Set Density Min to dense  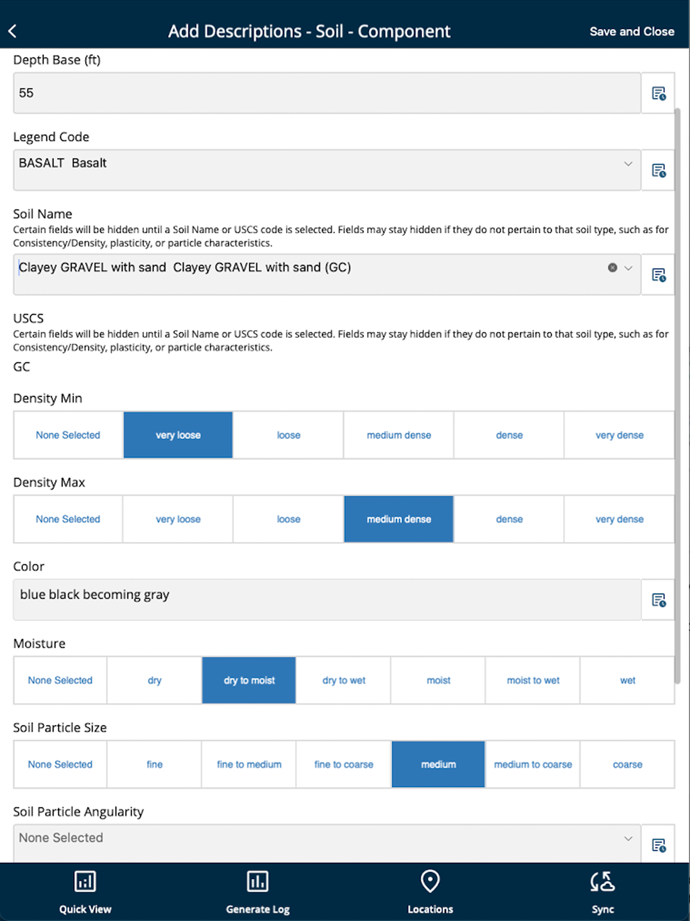509,435
